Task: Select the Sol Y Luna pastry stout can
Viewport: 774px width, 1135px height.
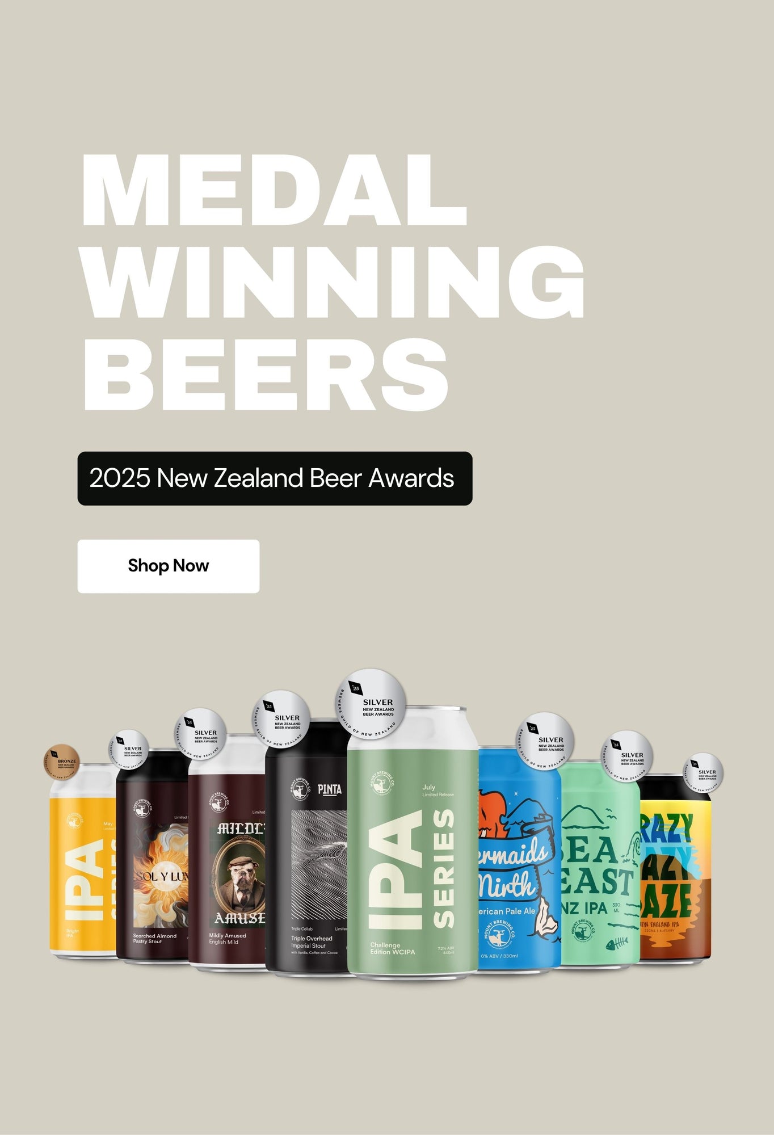Action: click(x=152, y=856)
